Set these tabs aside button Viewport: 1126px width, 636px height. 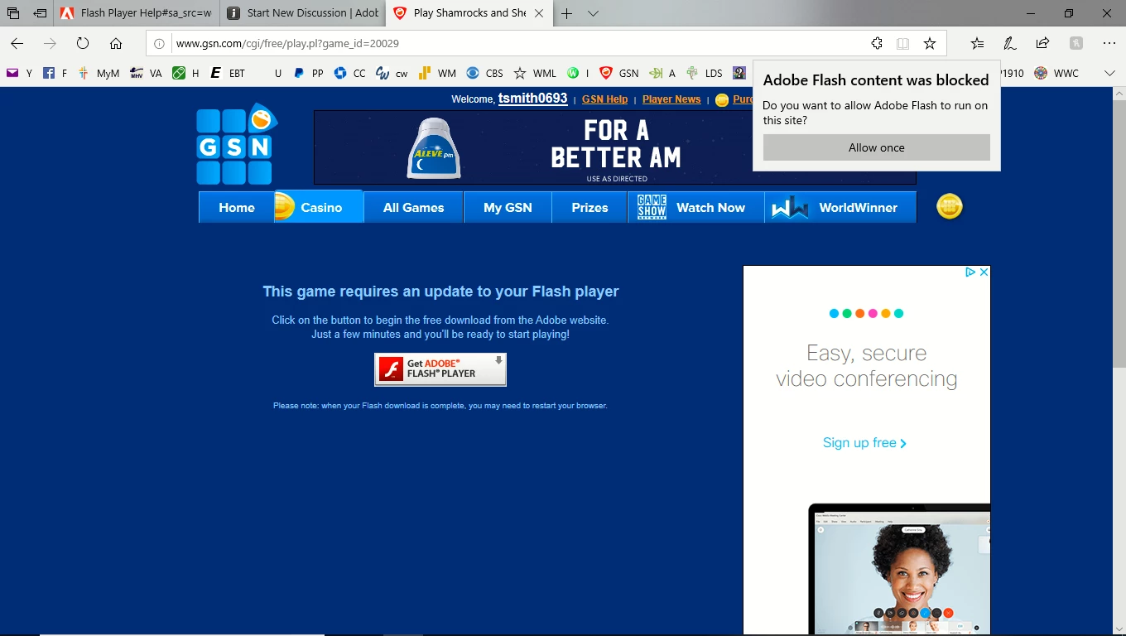(x=40, y=13)
